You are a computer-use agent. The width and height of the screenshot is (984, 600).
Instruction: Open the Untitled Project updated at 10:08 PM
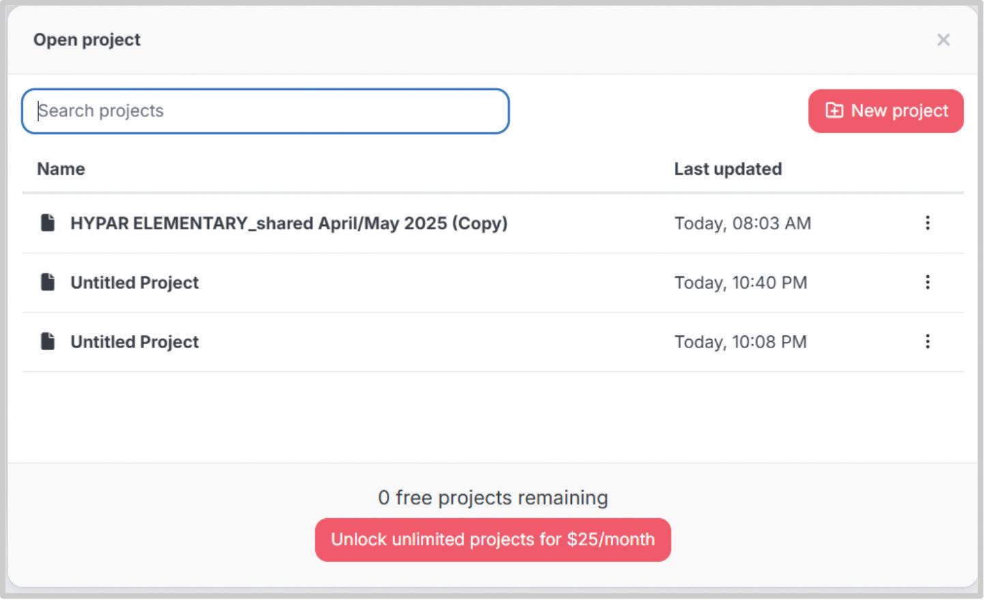(x=134, y=342)
